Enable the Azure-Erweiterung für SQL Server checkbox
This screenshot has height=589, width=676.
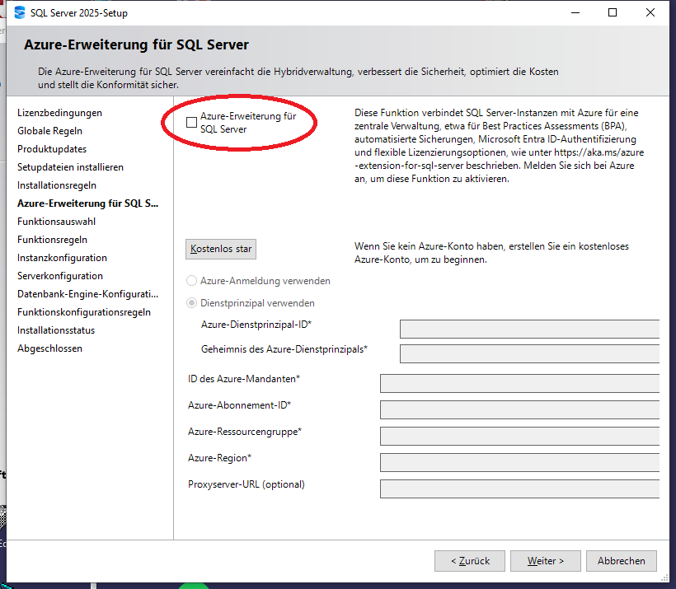192,123
